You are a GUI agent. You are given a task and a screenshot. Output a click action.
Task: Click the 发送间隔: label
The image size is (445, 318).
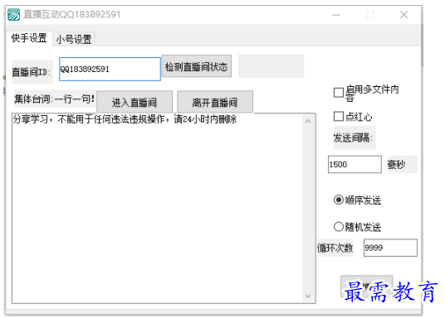(x=354, y=138)
